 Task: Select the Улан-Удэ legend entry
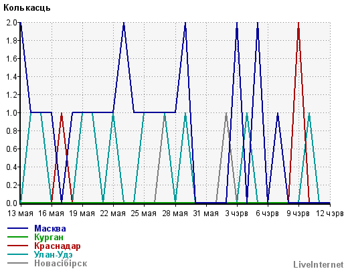pyautogui.click(x=54, y=254)
